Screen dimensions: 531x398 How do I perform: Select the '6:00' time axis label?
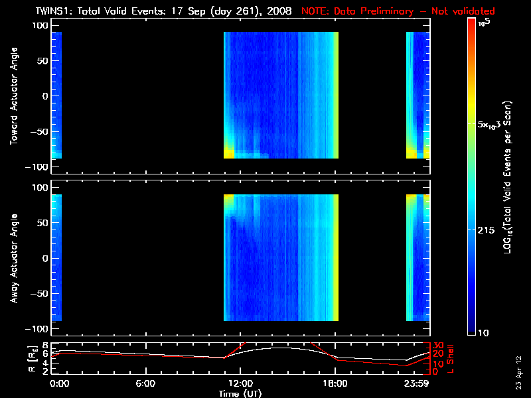[145, 383]
